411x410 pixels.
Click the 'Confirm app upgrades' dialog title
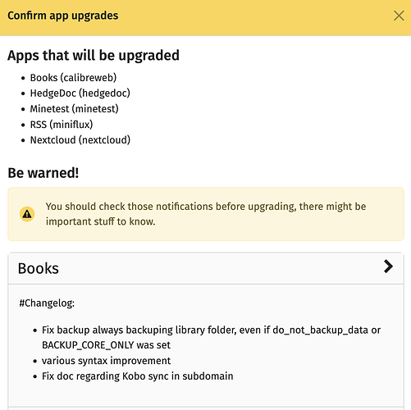63,16
